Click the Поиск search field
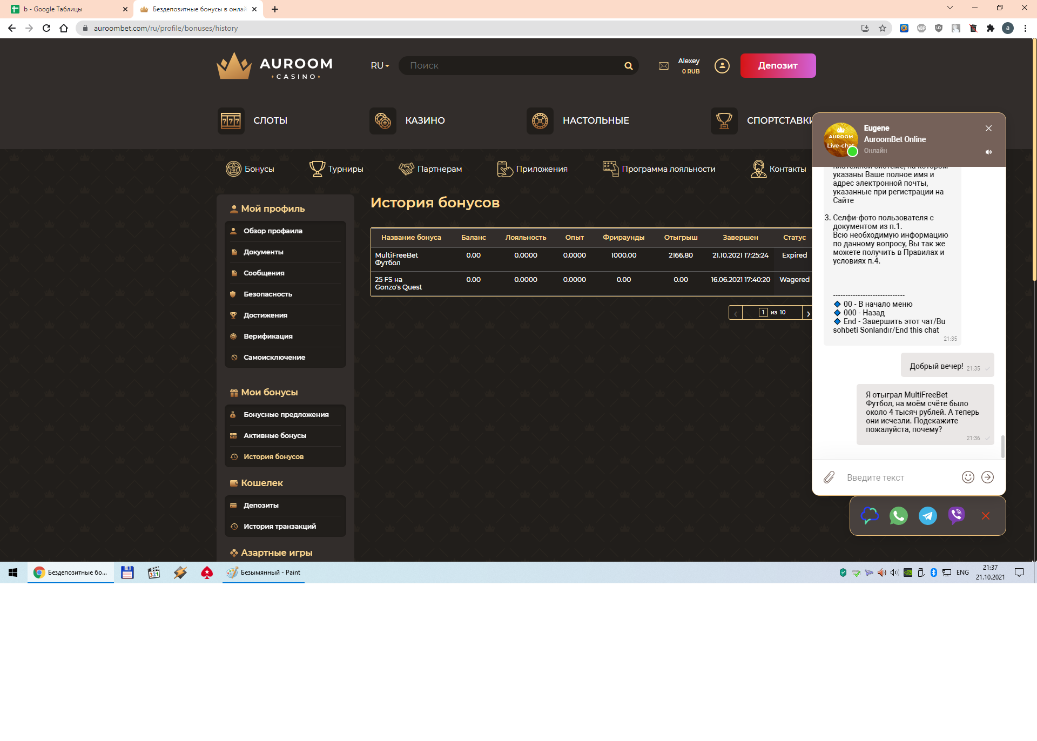 (x=513, y=66)
